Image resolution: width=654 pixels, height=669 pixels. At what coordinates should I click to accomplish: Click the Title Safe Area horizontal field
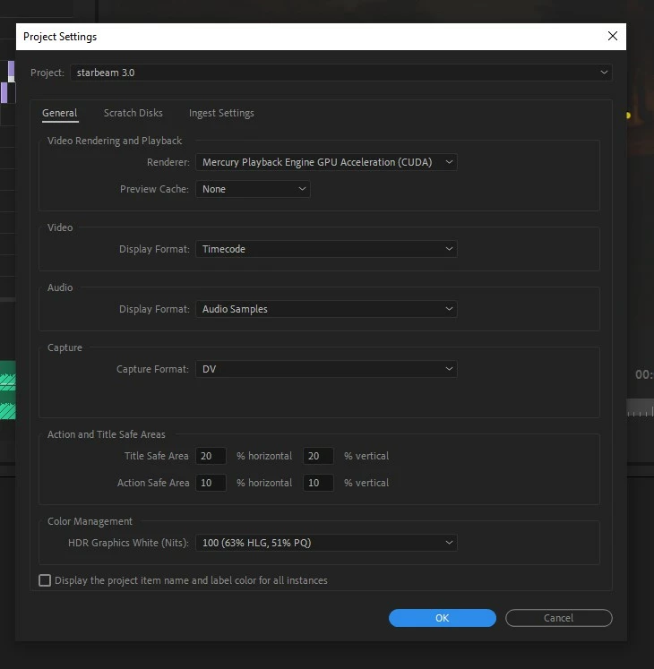pos(211,456)
